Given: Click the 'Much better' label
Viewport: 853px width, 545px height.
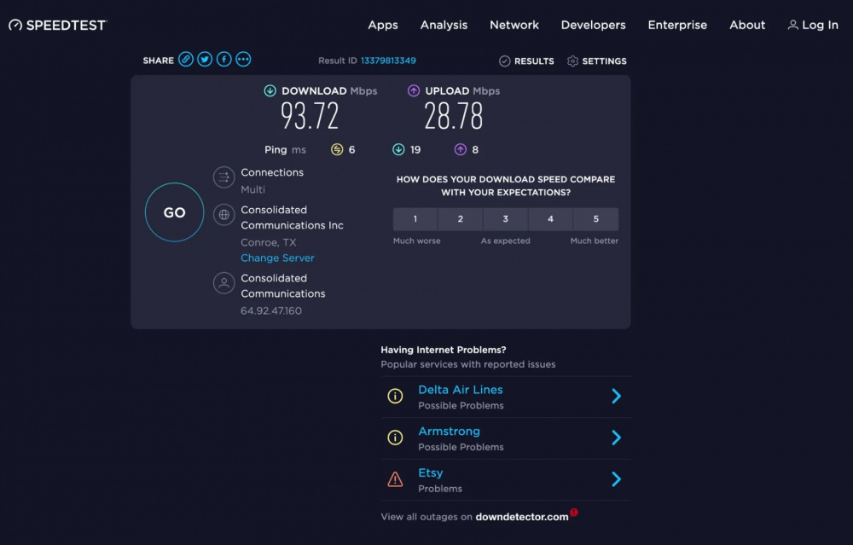Looking at the screenshot, I should [594, 241].
